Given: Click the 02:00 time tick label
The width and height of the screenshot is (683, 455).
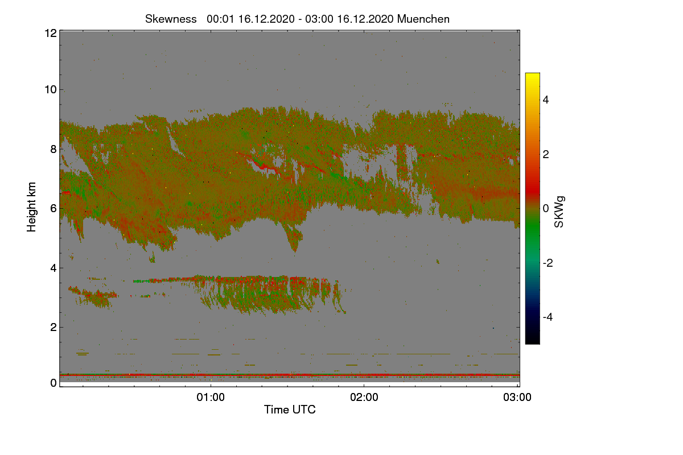Looking at the screenshot, I should pyautogui.click(x=364, y=398).
